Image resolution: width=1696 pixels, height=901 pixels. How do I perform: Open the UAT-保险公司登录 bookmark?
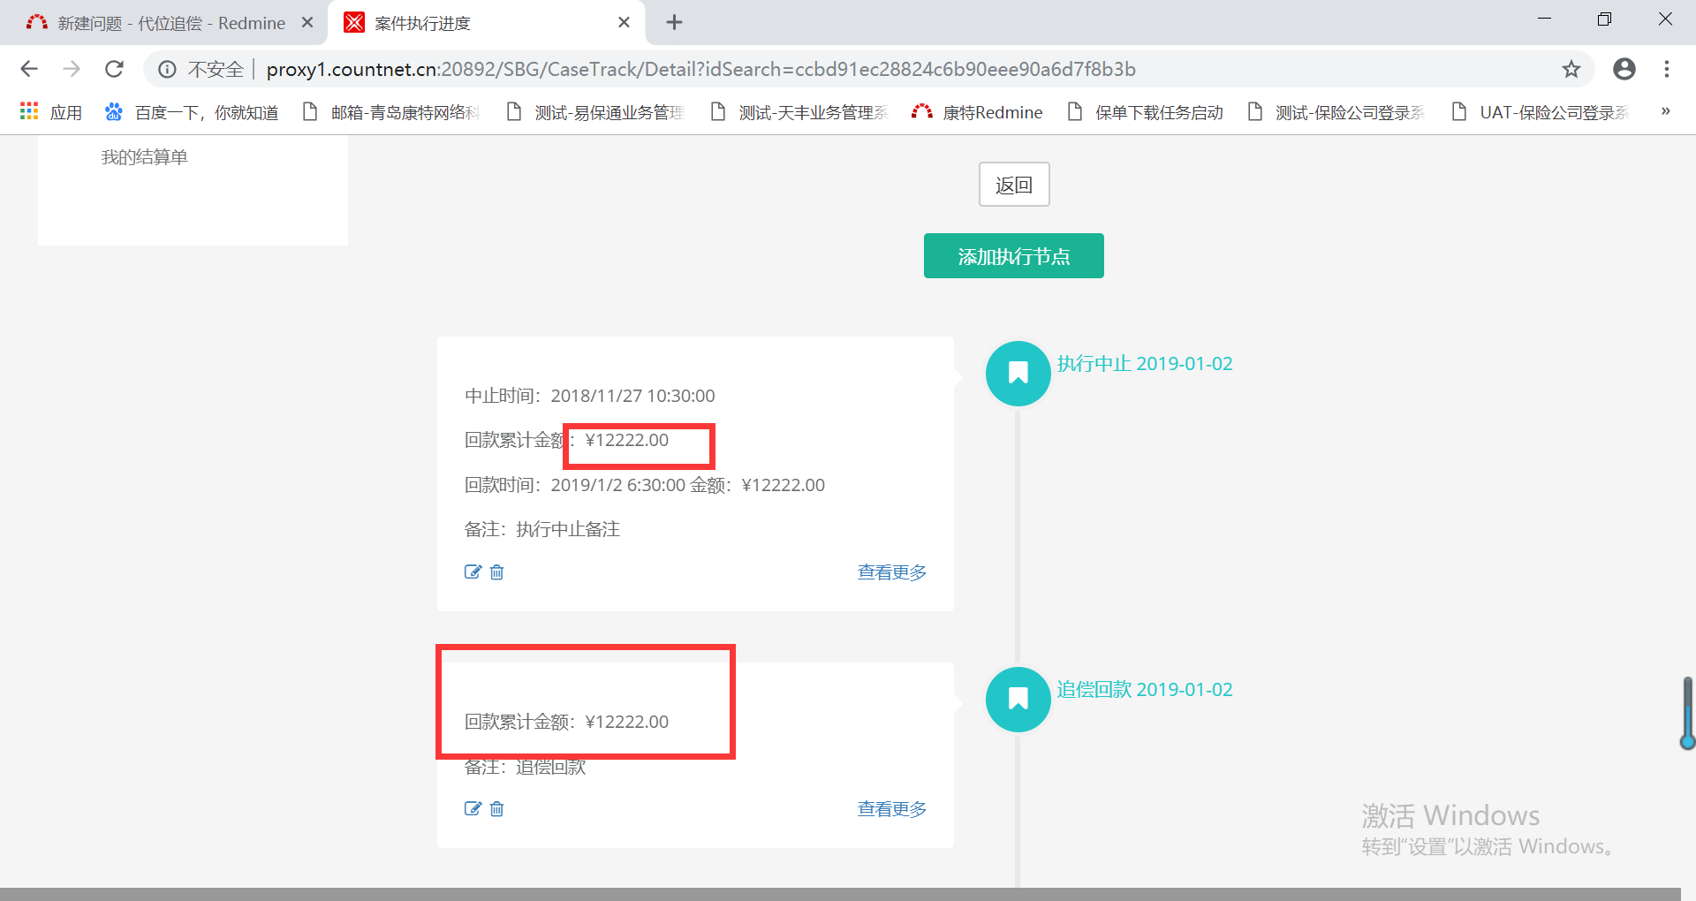1540,112
